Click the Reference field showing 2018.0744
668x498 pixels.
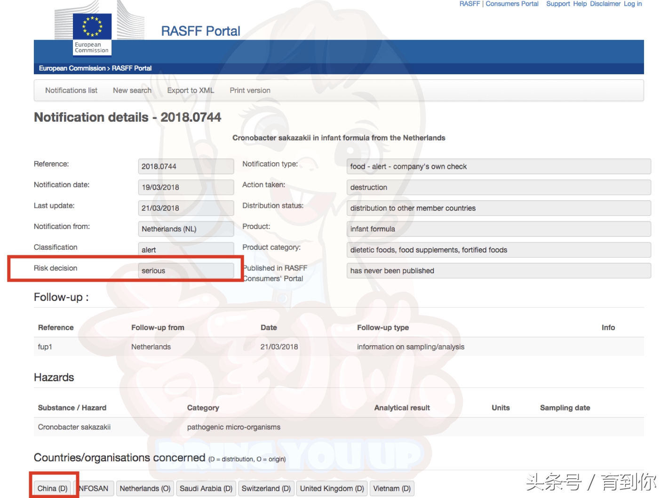(186, 166)
